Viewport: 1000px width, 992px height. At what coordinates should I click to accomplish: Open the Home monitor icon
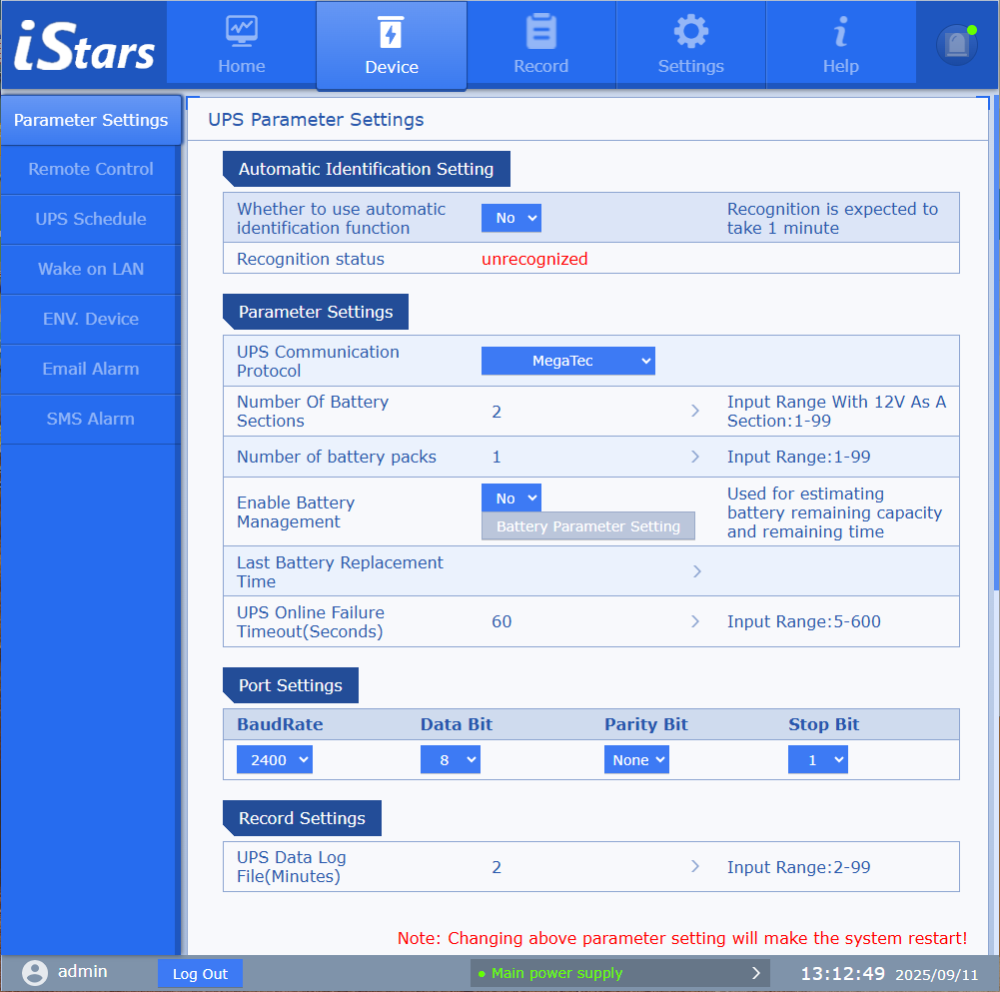click(241, 32)
